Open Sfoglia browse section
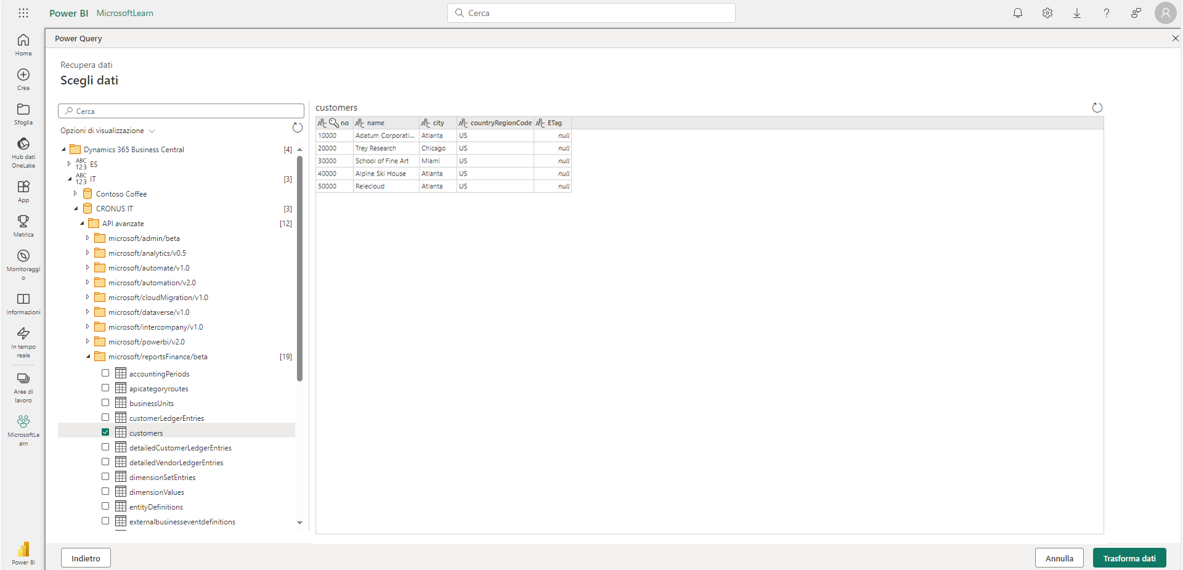The width and height of the screenshot is (1183, 570). 23,113
